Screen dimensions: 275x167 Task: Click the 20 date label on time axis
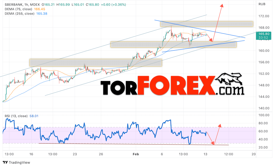coord(253,154)
